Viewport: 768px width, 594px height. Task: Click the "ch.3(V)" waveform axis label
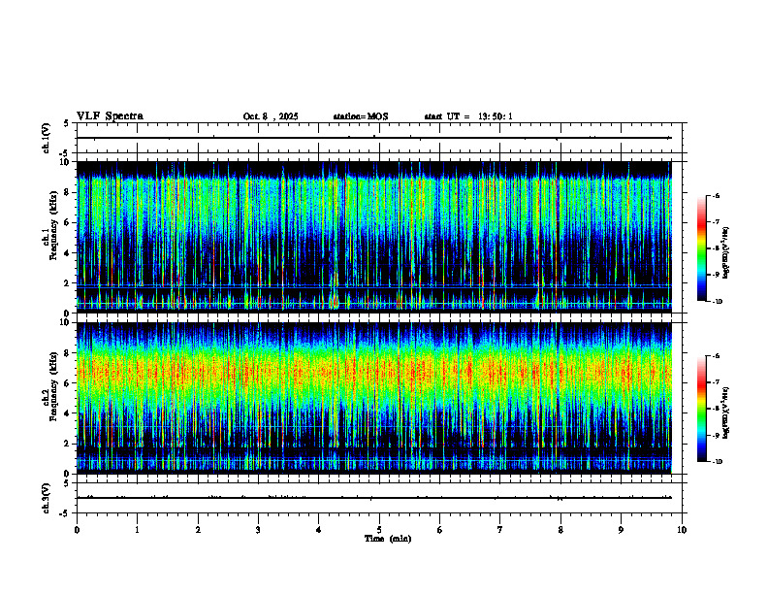(47, 498)
